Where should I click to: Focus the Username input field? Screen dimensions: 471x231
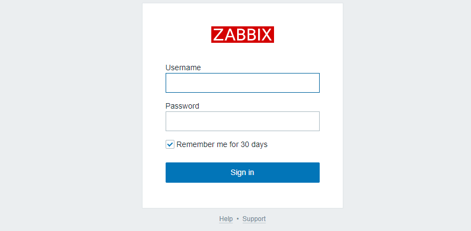tap(242, 83)
